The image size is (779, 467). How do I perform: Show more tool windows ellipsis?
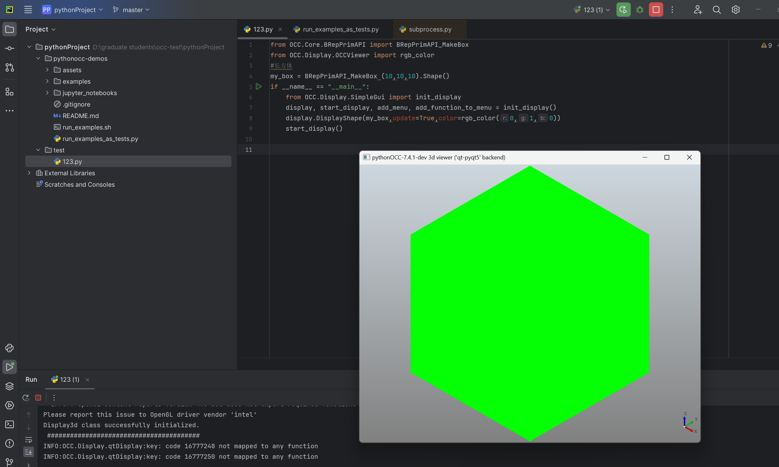[x=10, y=111]
